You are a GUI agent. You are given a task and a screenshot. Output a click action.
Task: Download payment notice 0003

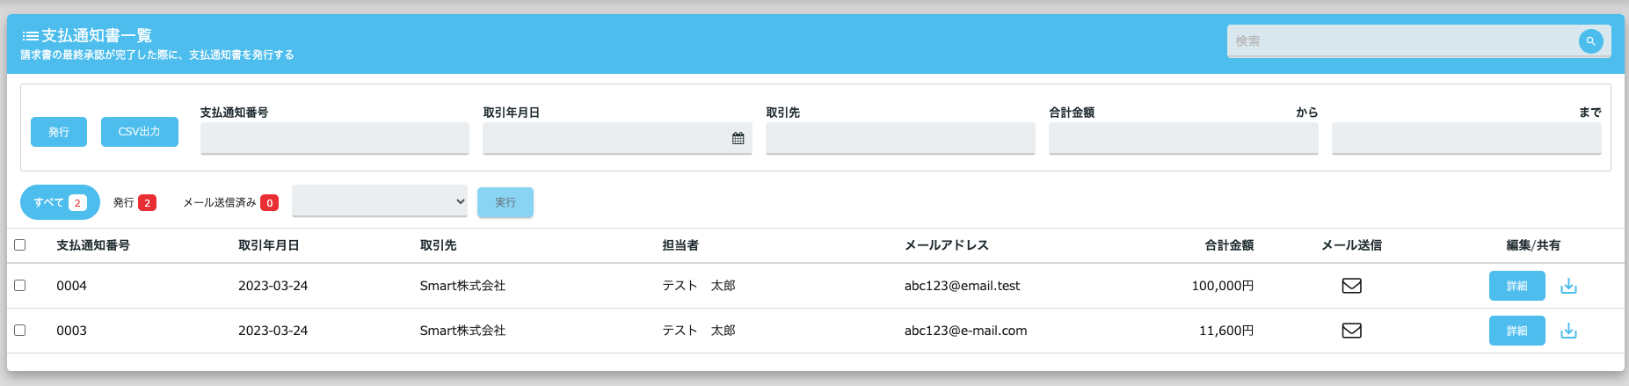point(1568,331)
